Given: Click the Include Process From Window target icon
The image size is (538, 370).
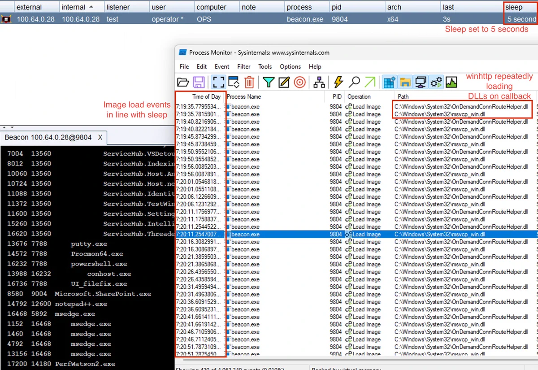Looking at the screenshot, I should pyautogui.click(x=300, y=82).
